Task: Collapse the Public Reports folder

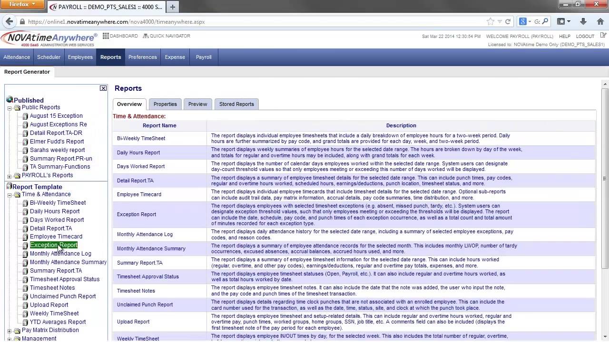Action: pyautogui.click(x=10, y=108)
